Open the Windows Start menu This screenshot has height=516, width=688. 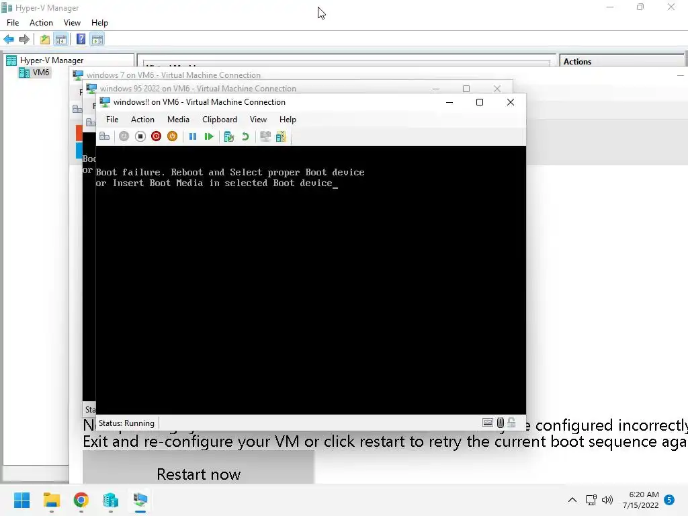pyautogui.click(x=21, y=500)
